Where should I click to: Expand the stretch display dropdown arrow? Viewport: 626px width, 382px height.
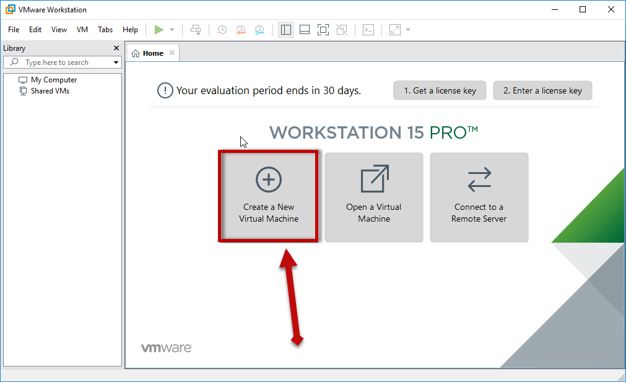point(408,30)
